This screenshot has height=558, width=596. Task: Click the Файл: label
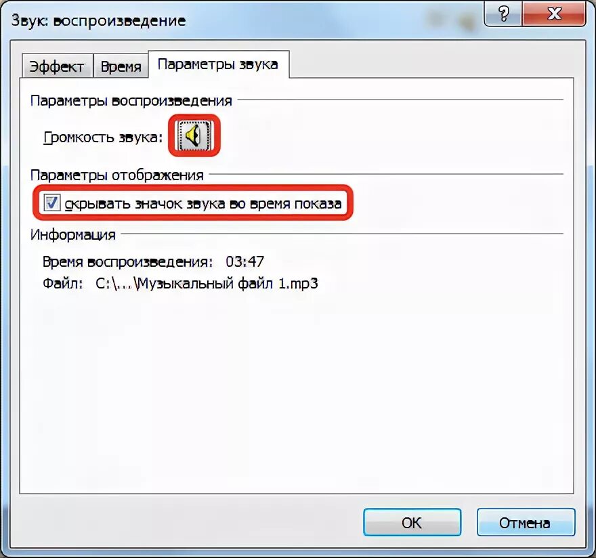[x=63, y=284]
